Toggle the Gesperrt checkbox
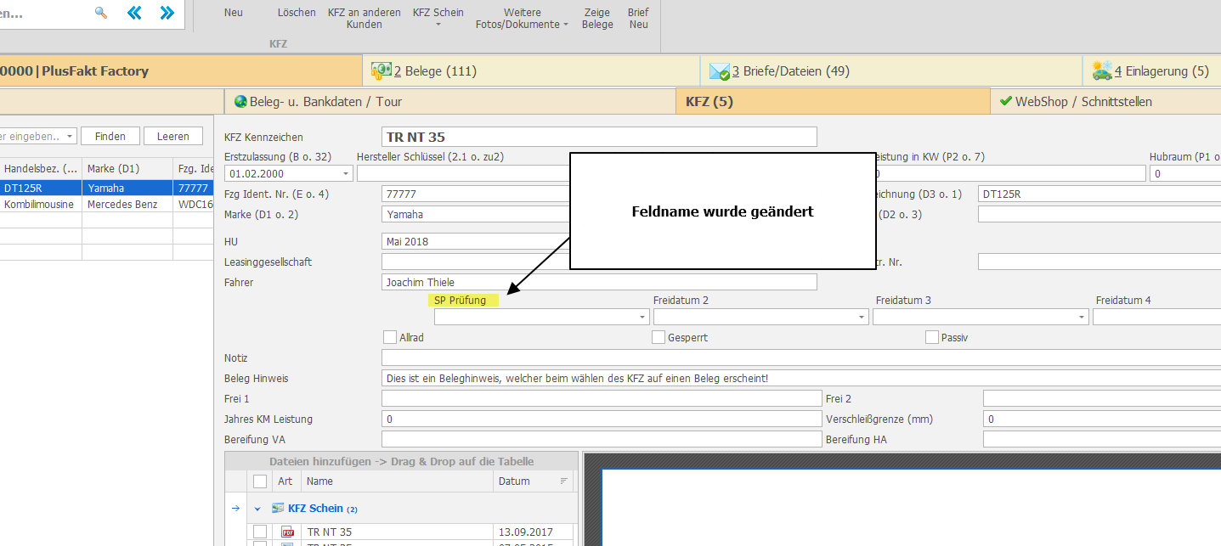 659,337
